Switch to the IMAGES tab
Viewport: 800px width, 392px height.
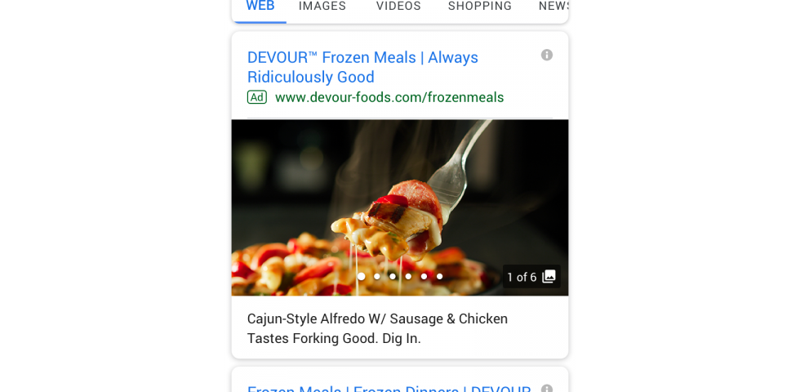coord(322,7)
